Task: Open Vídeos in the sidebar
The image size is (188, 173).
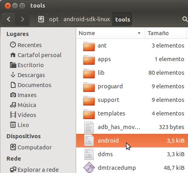Action: (x=27, y=115)
